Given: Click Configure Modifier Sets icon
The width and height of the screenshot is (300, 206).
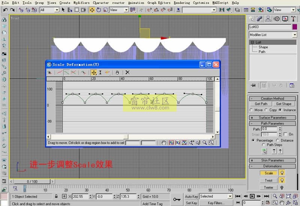Looking at the screenshot, I should click(292, 85).
